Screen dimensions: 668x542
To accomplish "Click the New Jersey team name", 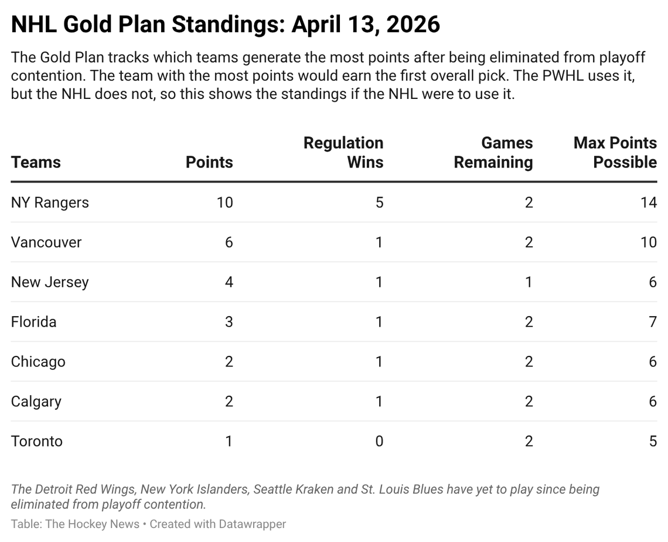I will tap(50, 282).
